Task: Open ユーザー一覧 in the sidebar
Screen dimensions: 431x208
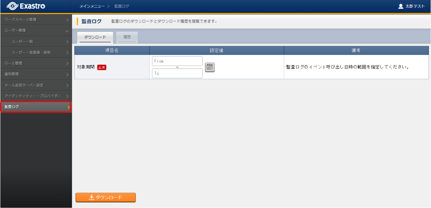Action: click(x=36, y=42)
